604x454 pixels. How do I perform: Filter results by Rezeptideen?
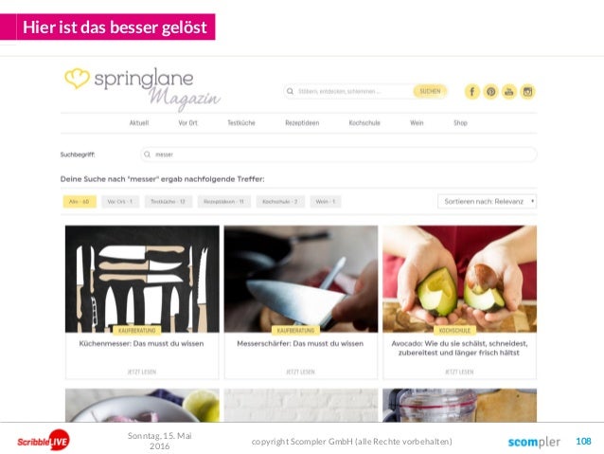coord(223,202)
